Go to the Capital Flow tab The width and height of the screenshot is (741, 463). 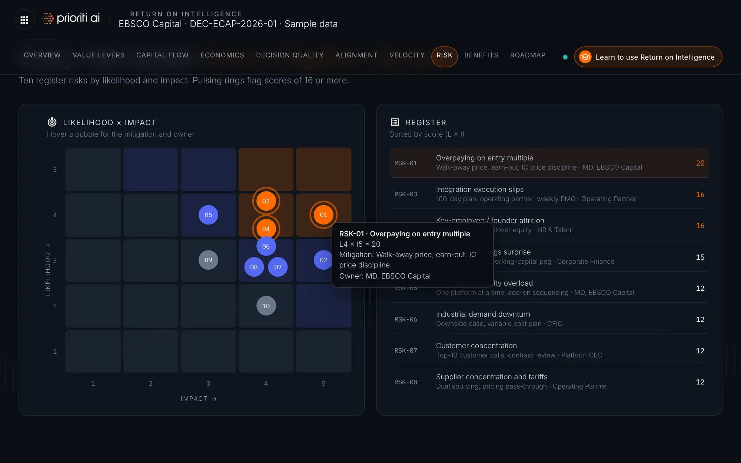click(x=162, y=55)
